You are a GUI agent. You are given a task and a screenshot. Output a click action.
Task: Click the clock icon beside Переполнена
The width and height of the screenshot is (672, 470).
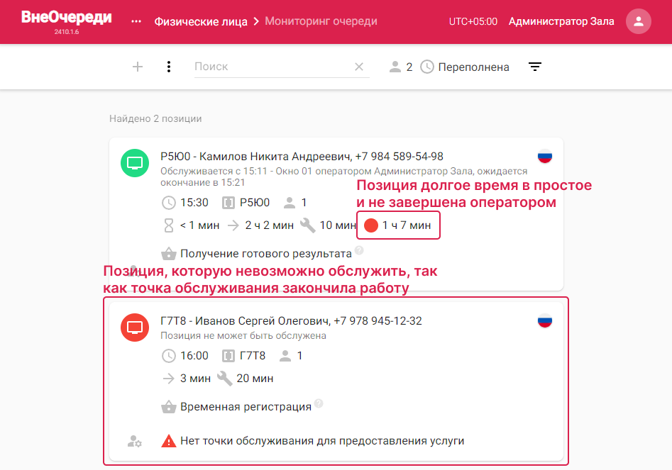[x=427, y=67]
